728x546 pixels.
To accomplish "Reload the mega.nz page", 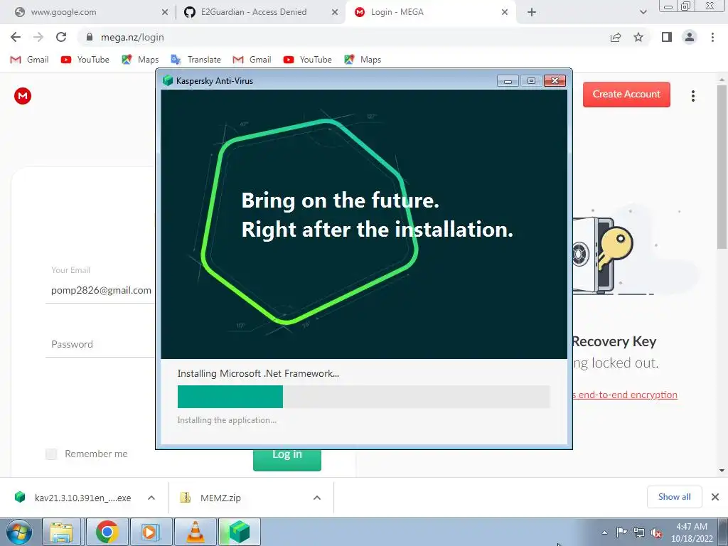I will tap(61, 37).
